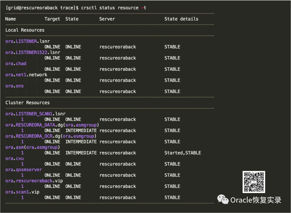
Task: Click the ora.net1.network resource entry
Action: tap(26, 75)
